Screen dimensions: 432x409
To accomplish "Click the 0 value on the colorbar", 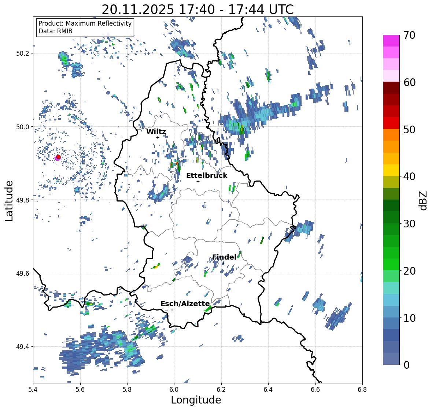I will tap(406, 365).
